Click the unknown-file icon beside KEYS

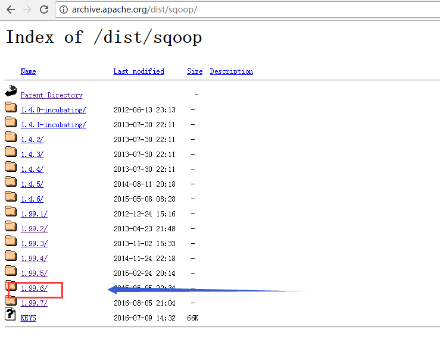tap(10, 314)
